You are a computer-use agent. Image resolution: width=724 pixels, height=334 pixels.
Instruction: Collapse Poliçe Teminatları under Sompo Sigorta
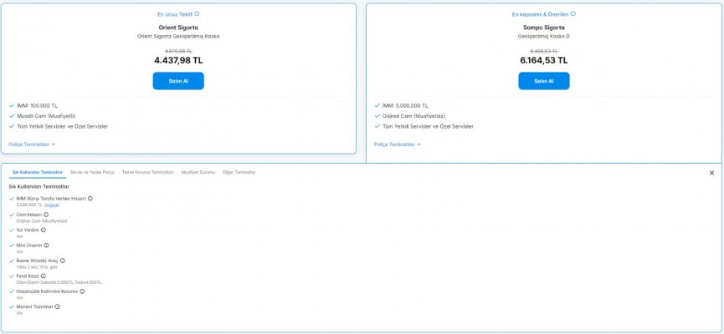coord(398,144)
